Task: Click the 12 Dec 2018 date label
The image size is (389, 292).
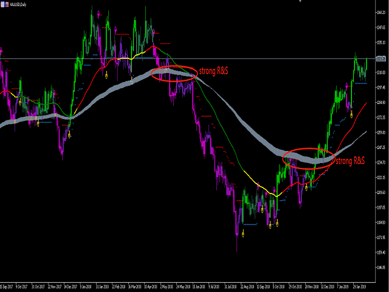Action: click(328, 287)
